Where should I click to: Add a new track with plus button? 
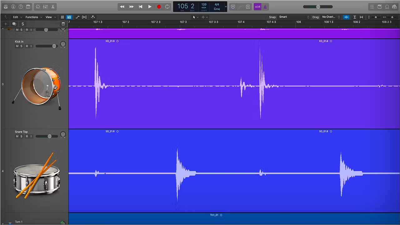6,24
